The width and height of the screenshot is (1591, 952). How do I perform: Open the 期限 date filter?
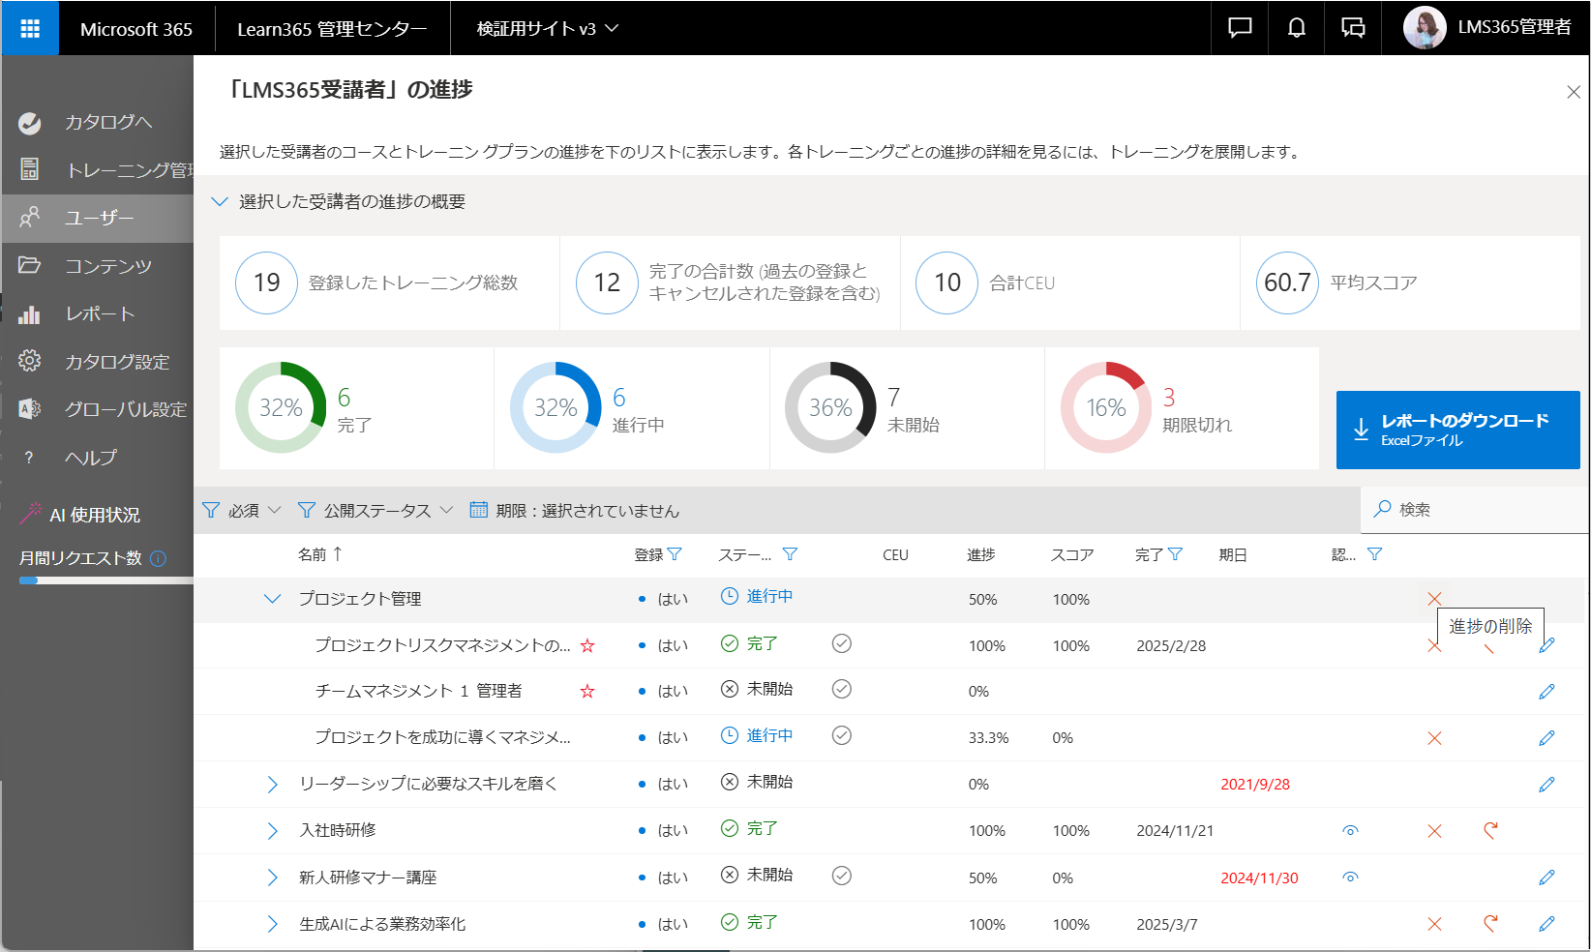575,510
